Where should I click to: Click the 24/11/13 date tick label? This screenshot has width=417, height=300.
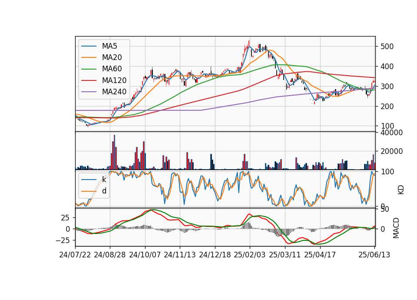pos(180,255)
